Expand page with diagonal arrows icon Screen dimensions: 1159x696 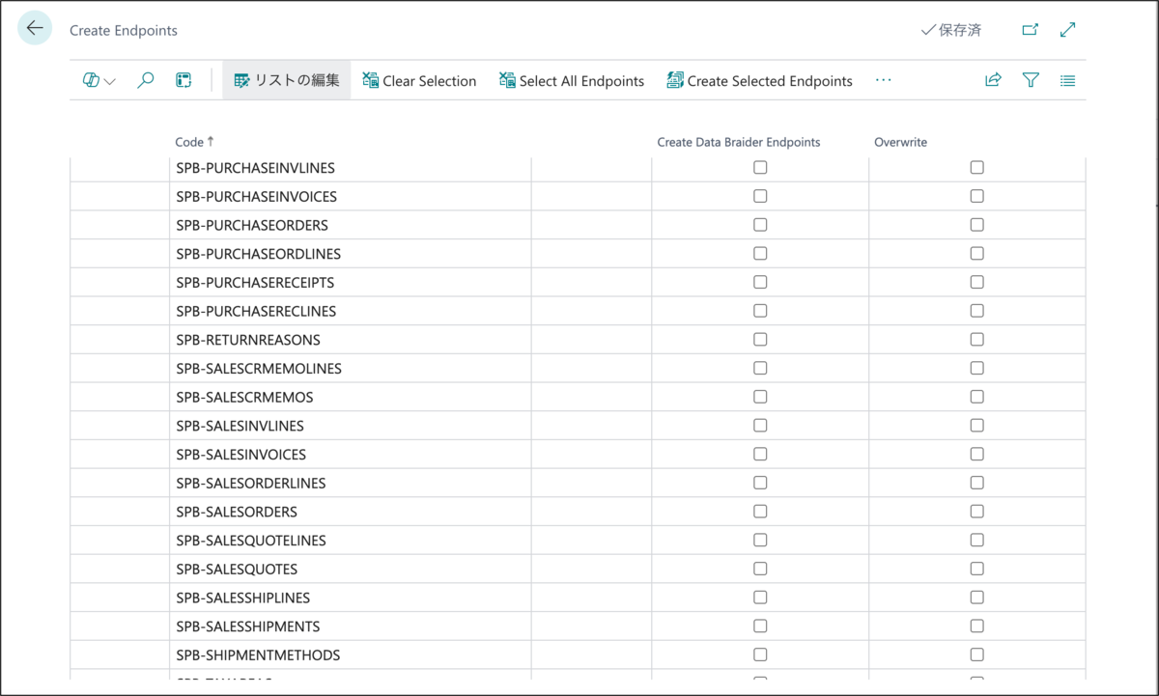pos(1067,30)
